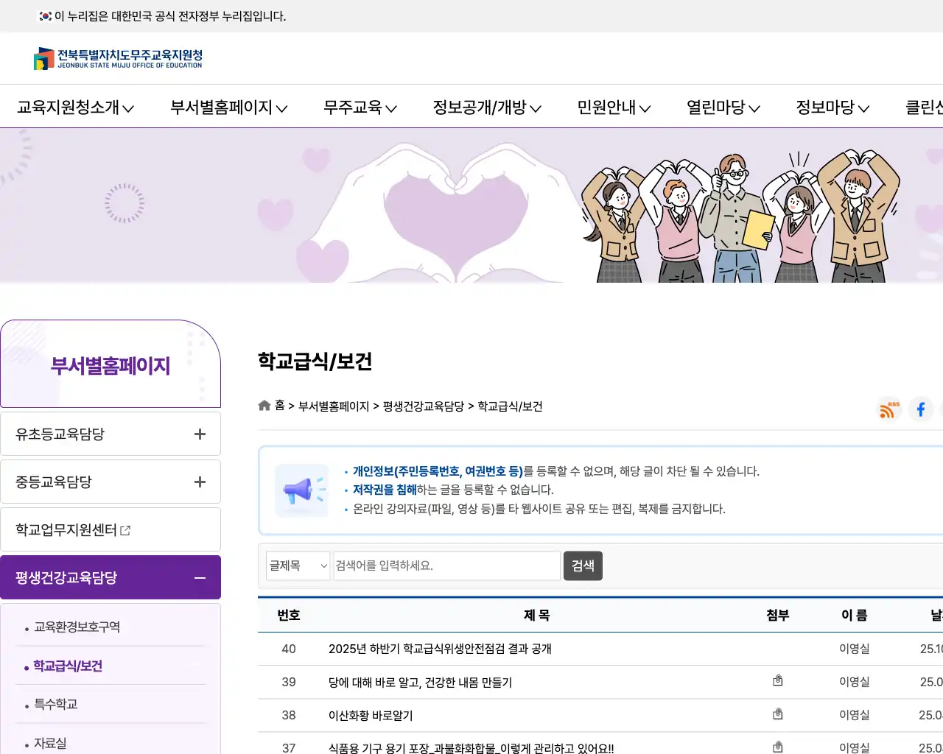Select 특수학교 in the sidebar
The image size is (943, 754).
[x=55, y=704]
